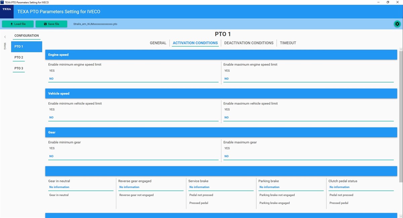Restore down the application window

(x=388, y=2)
